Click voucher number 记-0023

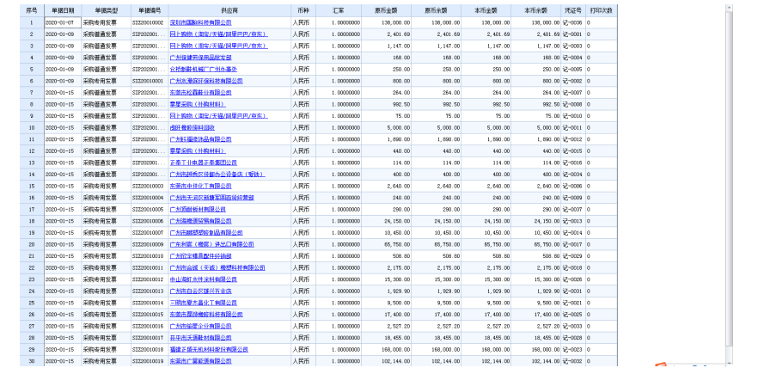point(573,350)
